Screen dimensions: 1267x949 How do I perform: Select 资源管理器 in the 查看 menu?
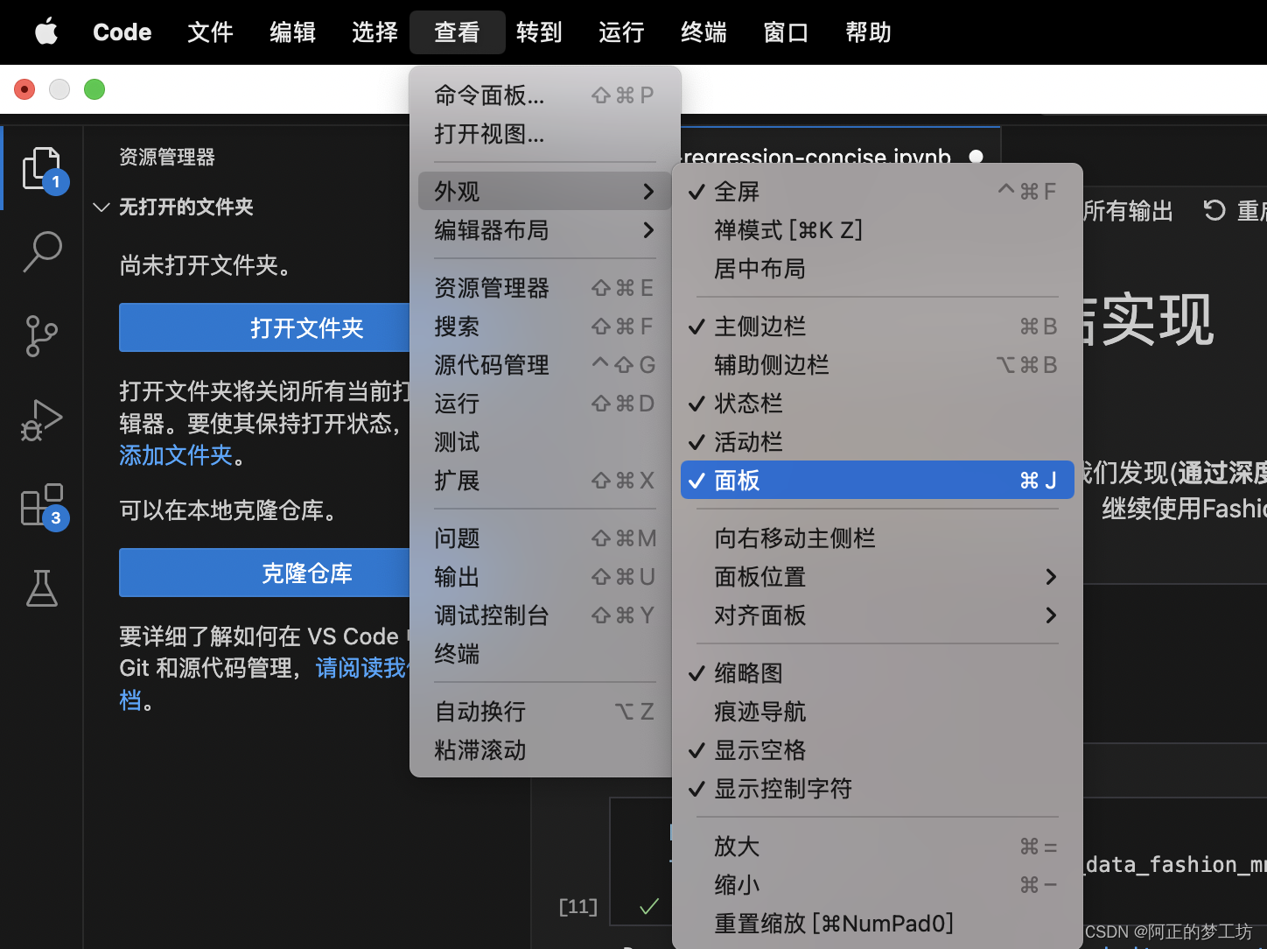[x=544, y=287]
